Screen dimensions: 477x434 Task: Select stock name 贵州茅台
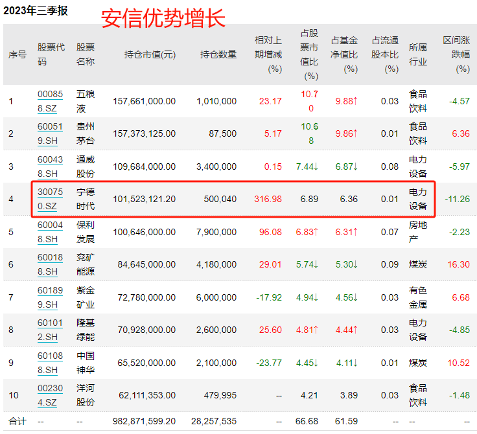point(86,134)
